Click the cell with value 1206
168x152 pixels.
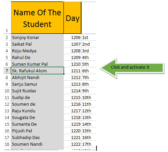(72, 37)
